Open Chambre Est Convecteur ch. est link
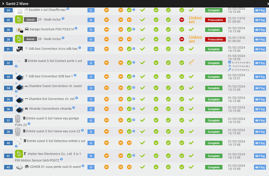Screen dimensions: 269x176 point(51,99)
